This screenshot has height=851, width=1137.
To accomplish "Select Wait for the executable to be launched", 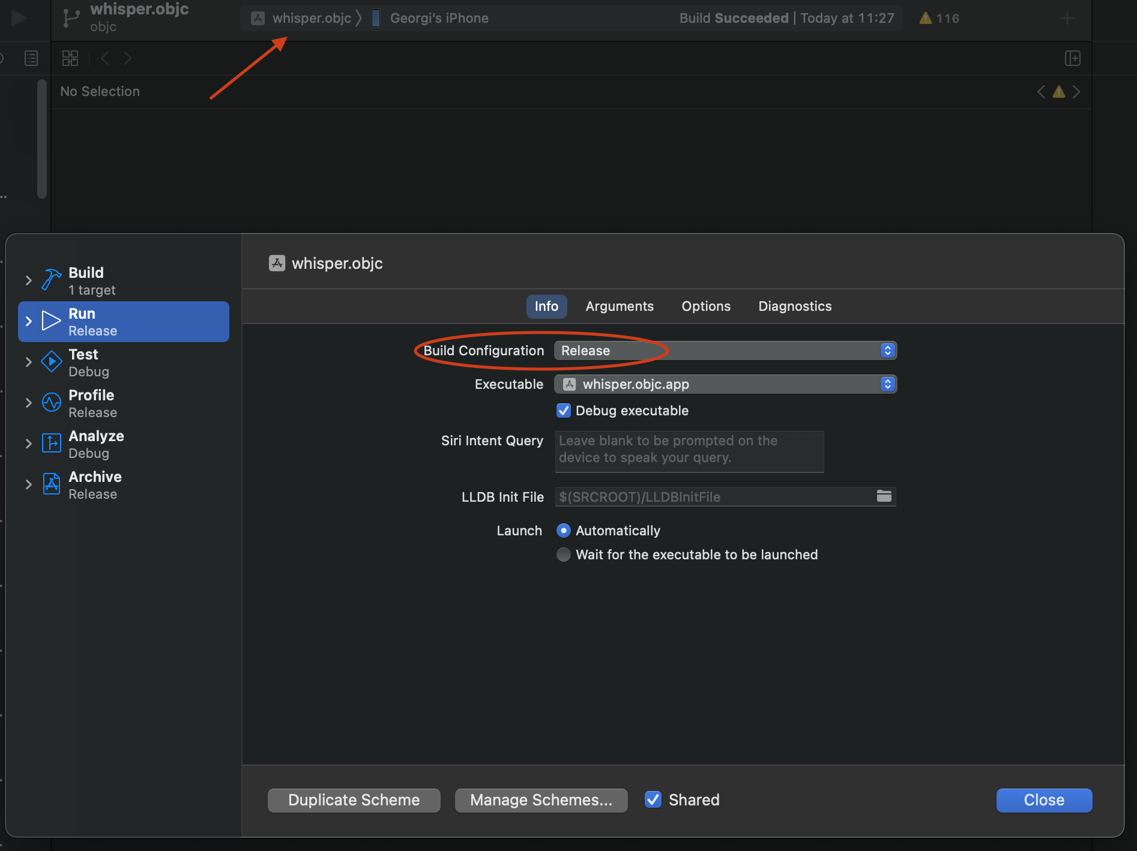I will [564, 555].
